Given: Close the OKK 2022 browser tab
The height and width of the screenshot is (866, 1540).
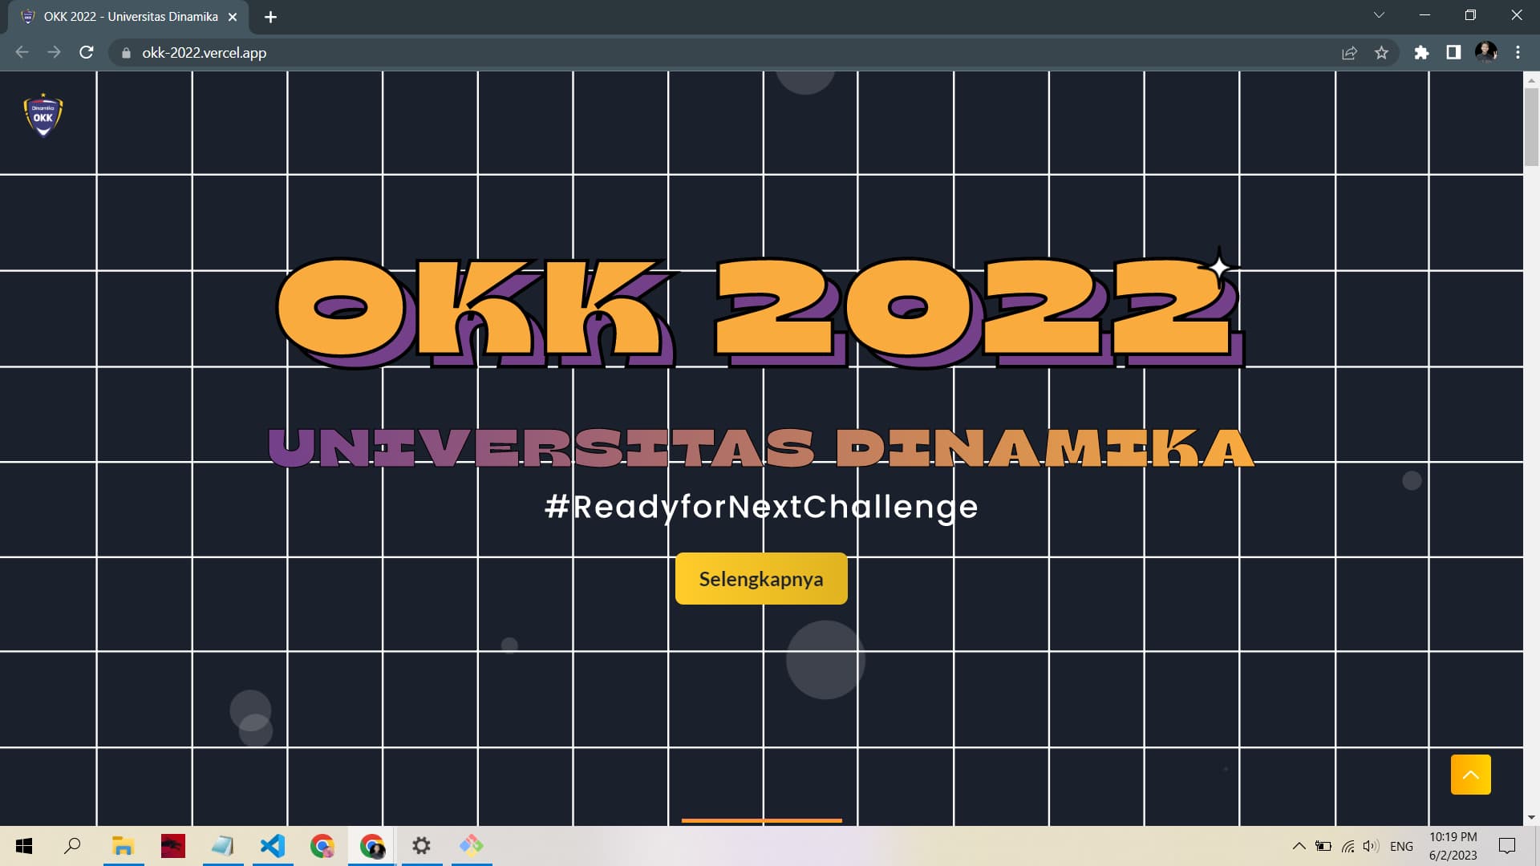Looking at the screenshot, I should click(x=233, y=17).
